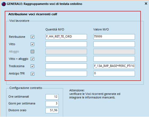The image size is (149, 117).
Task: Uncheck the Anticipo TFR checkbox
Action: pyautogui.click(x=32, y=74)
